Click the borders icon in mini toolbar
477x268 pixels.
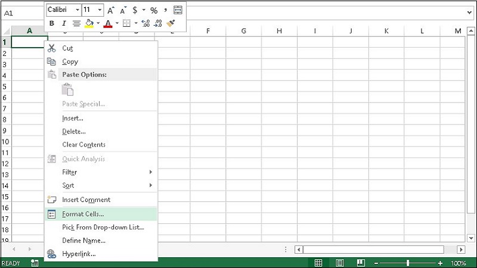point(126,23)
